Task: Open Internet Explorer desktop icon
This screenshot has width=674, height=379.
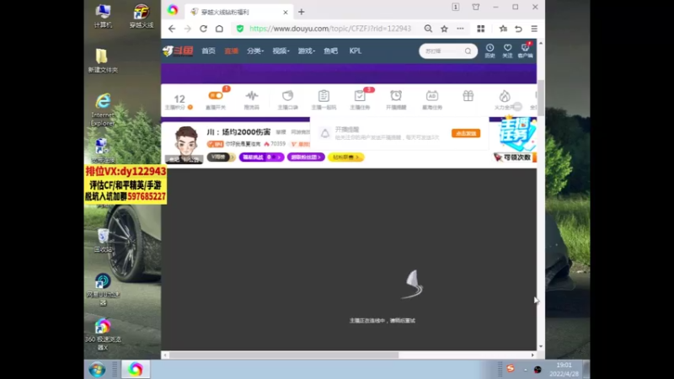Action: pyautogui.click(x=103, y=110)
